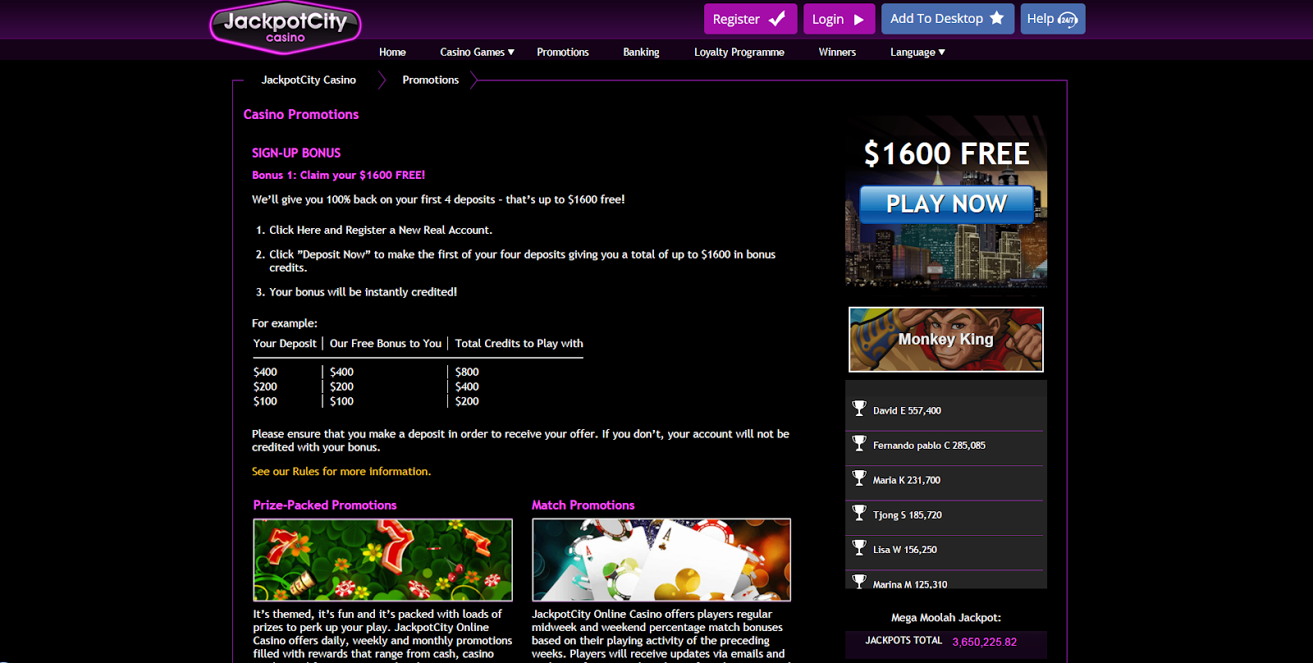Viewport: 1313px width, 663px height.
Task: Click trophy icon next to Marina M
Action: (x=859, y=581)
